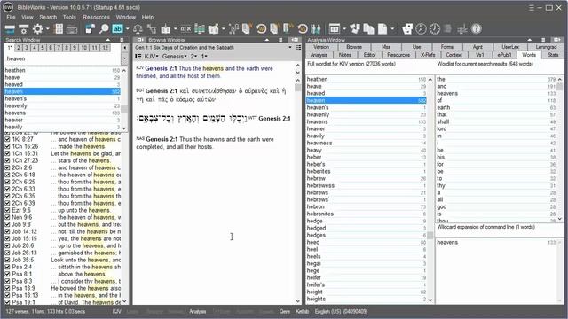568x319 pixels.
Task: Uncheck the 1Ki 8:27 verse checkbox
Action: pyautogui.click(x=7, y=139)
